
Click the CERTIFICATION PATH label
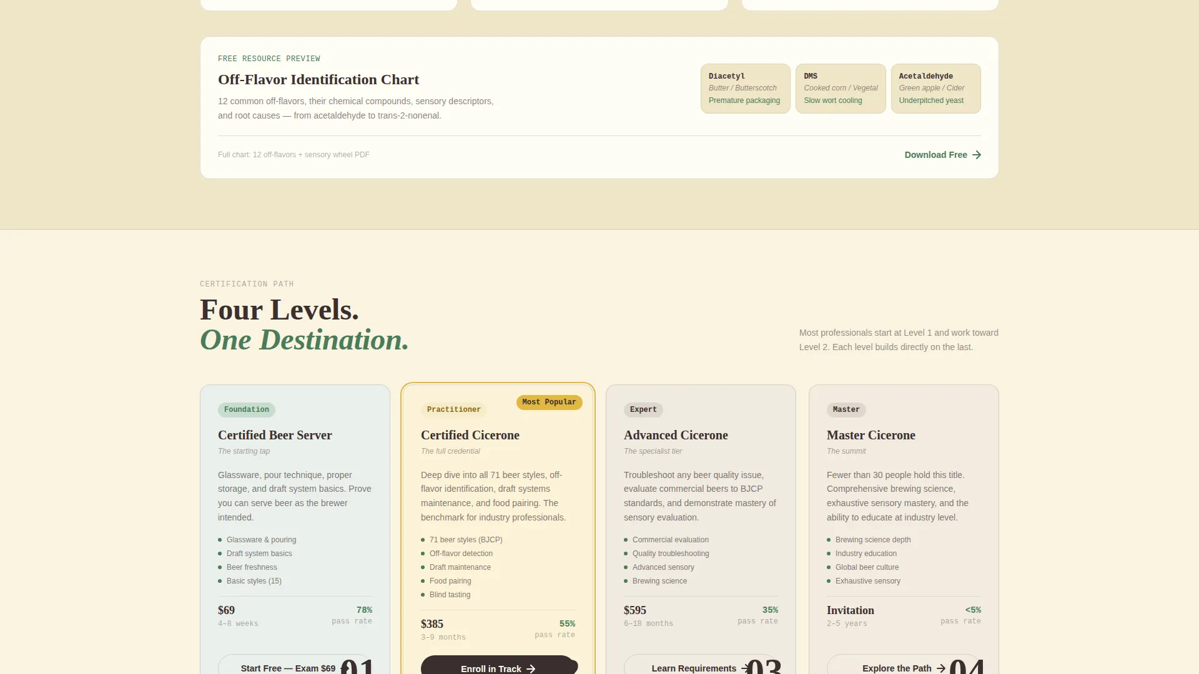(x=247, y=284)
